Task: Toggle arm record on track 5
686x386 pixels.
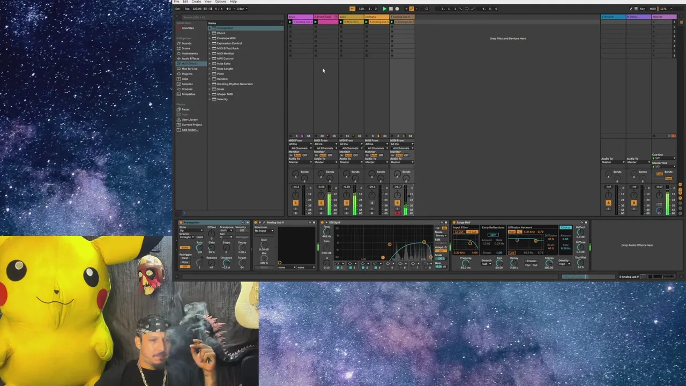Action: point(397,213)
